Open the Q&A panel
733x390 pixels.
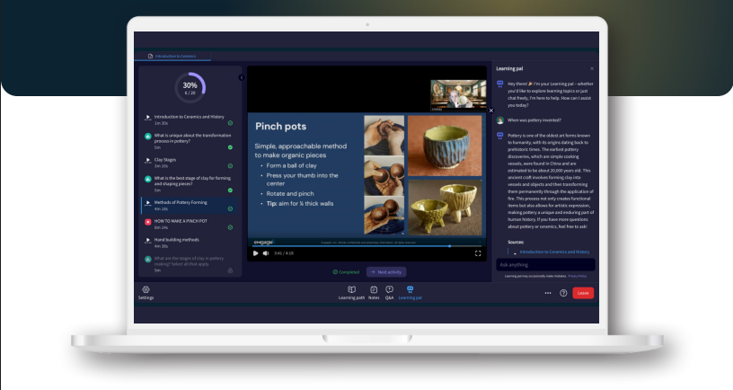(x=389, y=291)
